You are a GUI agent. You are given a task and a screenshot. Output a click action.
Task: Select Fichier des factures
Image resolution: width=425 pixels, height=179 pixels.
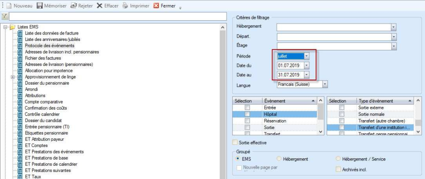tap(43, 58)
